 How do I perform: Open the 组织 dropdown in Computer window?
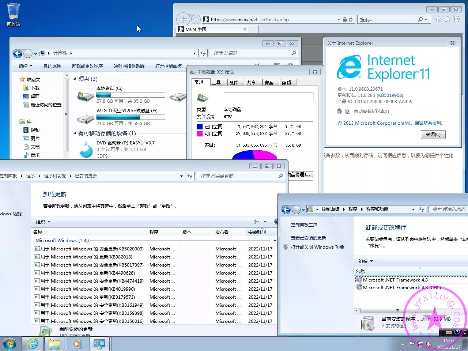coord(25,66)
